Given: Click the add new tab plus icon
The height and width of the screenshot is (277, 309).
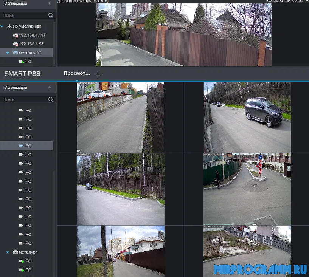Looking at the screenshot, I should click(99, 74).
